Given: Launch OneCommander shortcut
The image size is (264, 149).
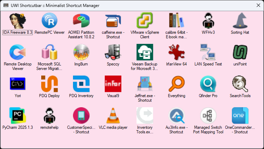Looking at the screenshot, I should 240,116.
